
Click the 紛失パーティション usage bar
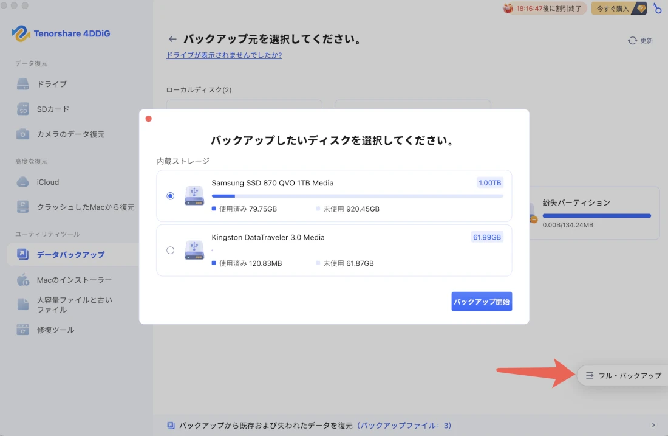click(x=596, y=216)
